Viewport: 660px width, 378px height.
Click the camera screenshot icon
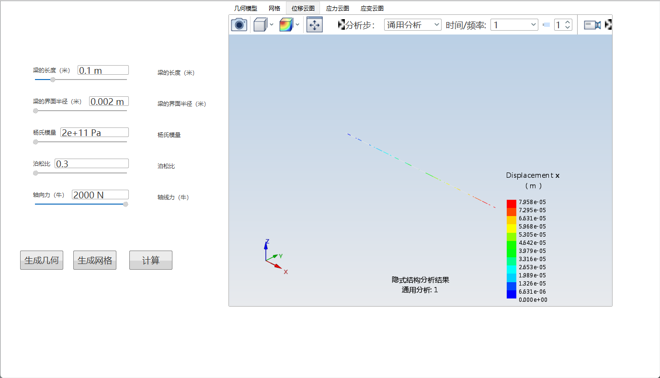(x=239, y=24)
